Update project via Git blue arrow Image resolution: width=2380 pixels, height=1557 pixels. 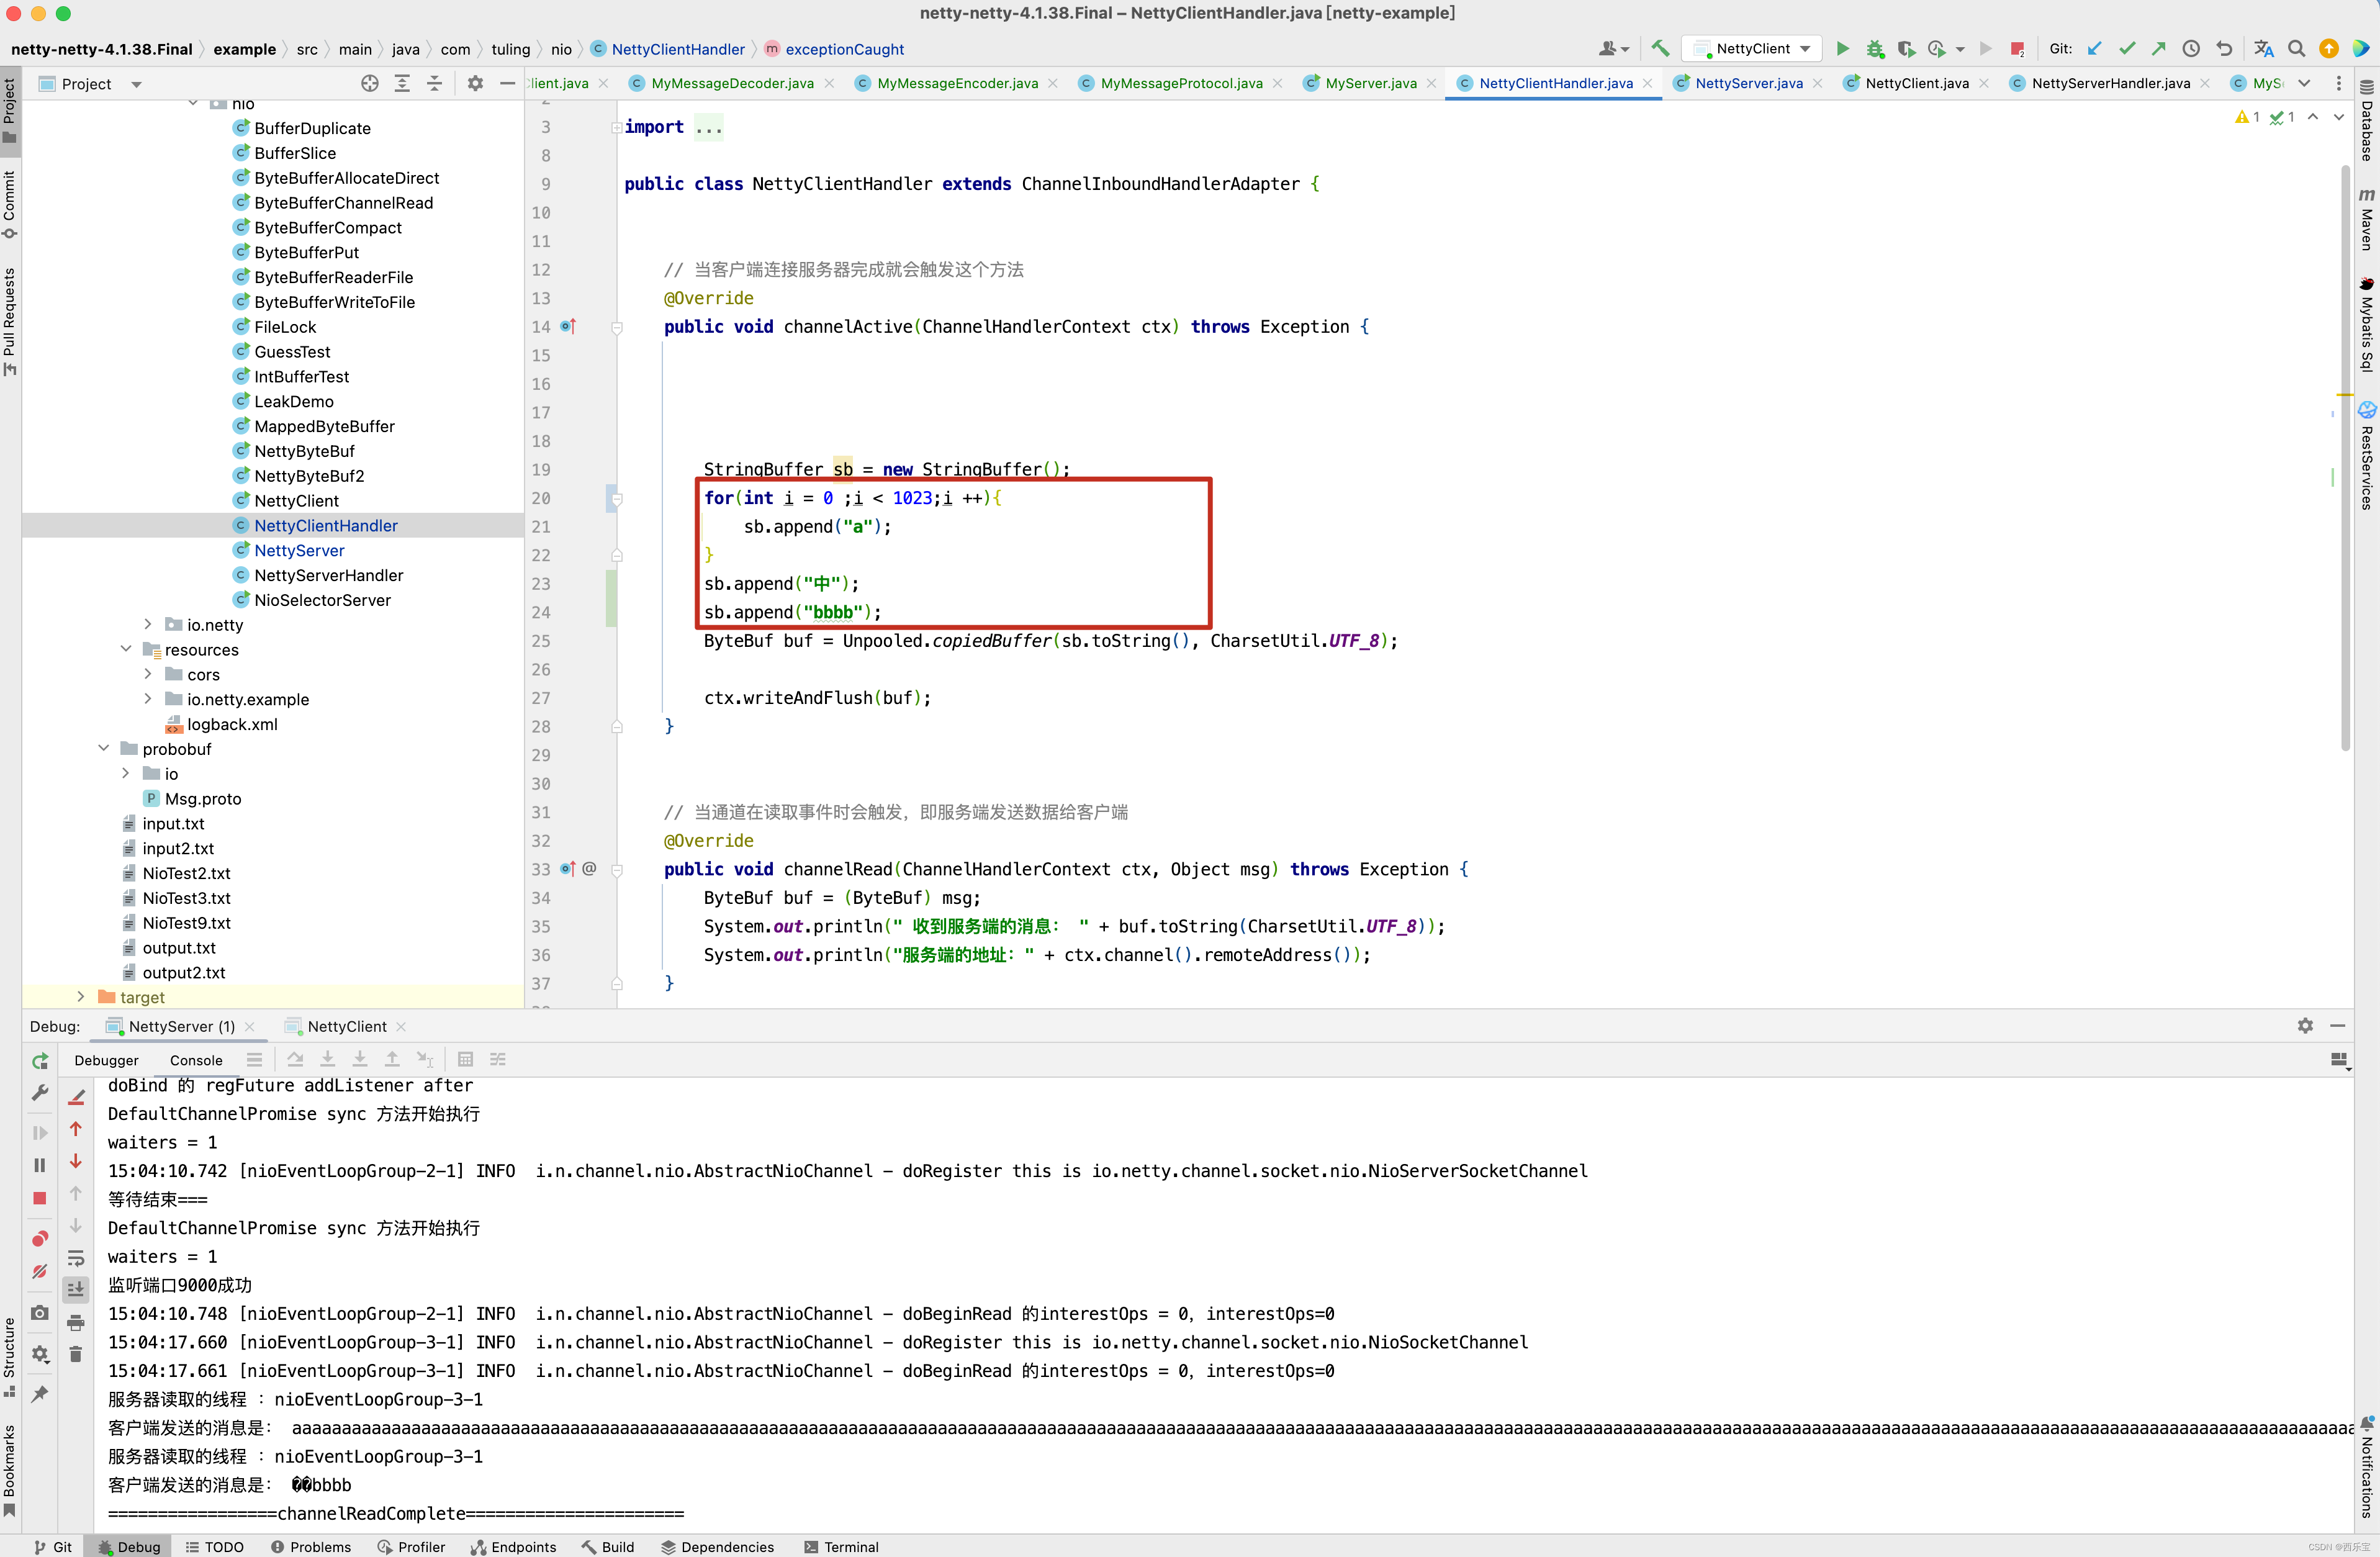(2094, 48)
